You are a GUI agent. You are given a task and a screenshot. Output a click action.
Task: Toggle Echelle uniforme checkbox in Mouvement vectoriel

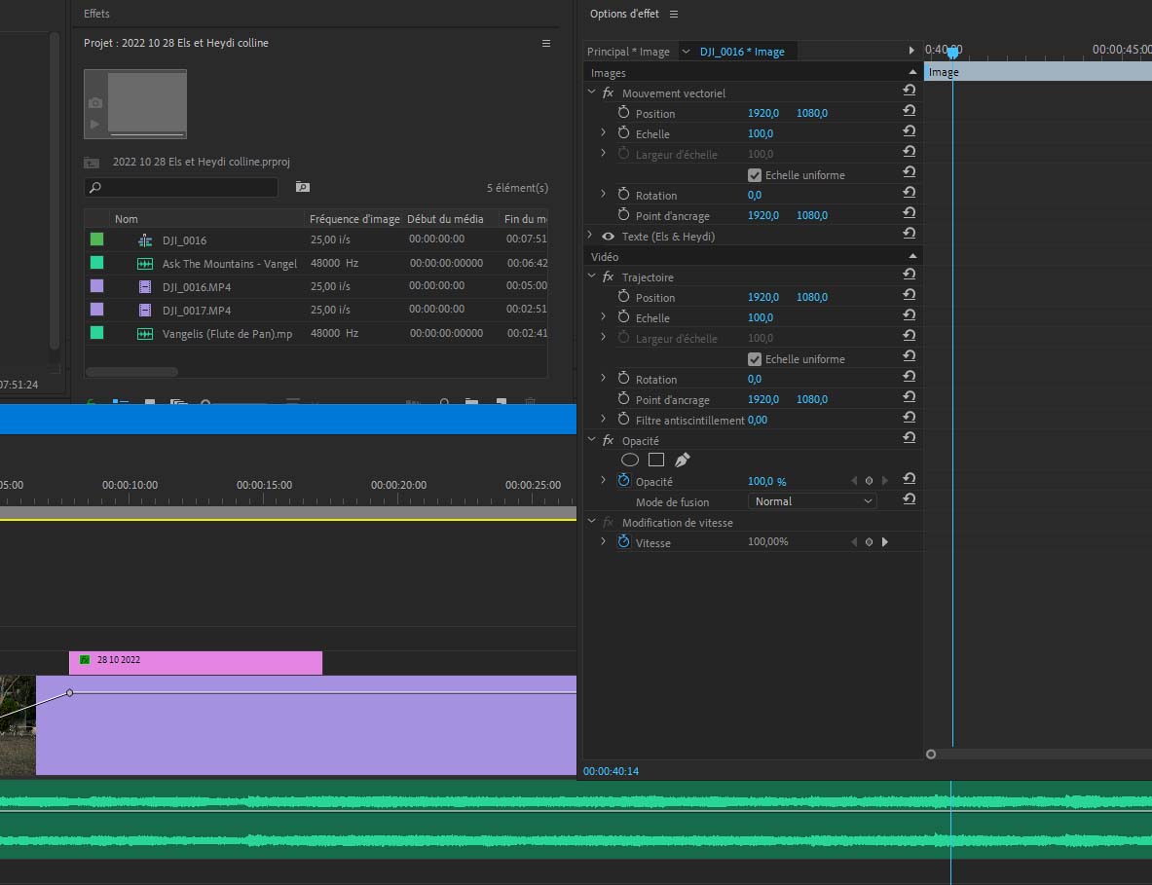click(x=755, y=175)
